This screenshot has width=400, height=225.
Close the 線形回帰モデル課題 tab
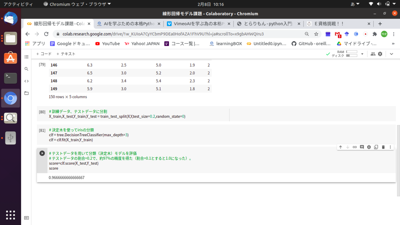point(89,24)
